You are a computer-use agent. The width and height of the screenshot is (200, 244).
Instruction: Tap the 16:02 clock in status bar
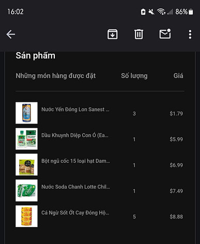point(16,12)
